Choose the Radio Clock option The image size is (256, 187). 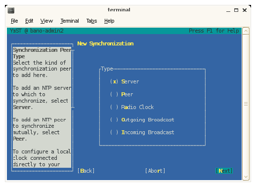132,107
